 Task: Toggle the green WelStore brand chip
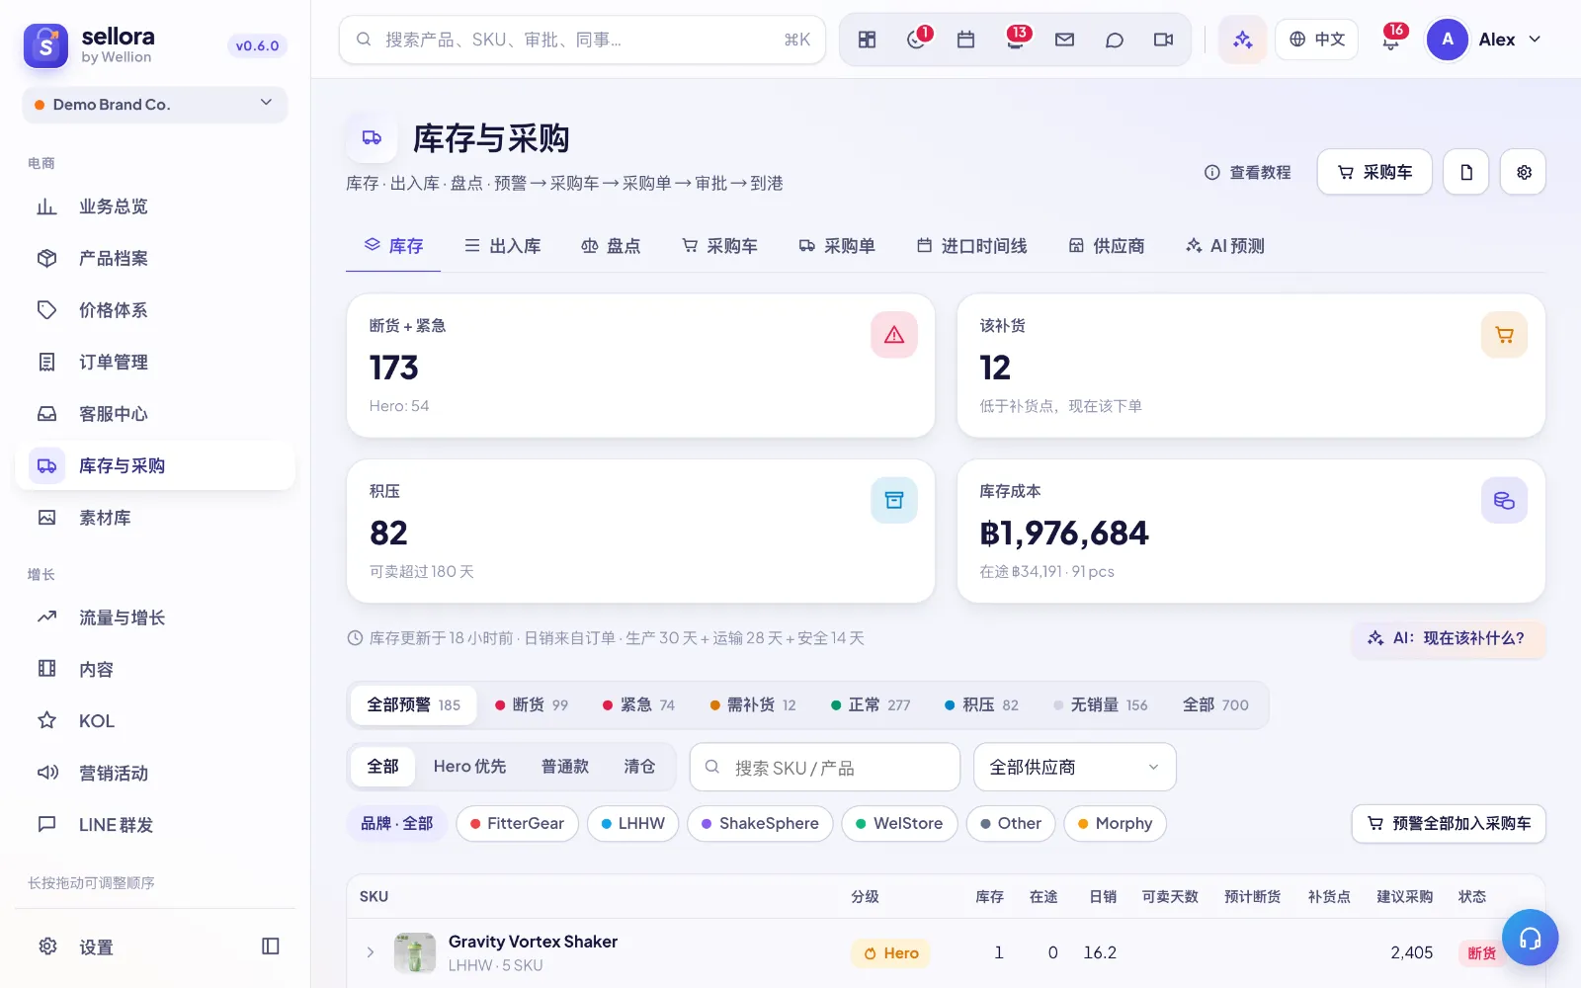click(x=899, y=823)
